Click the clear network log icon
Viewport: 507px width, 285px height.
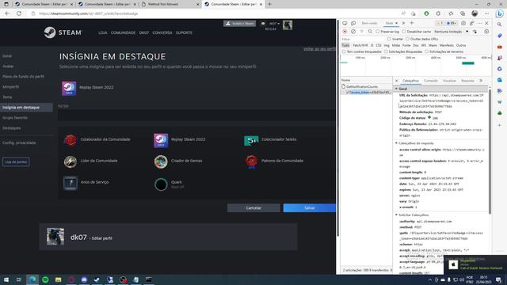point(353,32)
